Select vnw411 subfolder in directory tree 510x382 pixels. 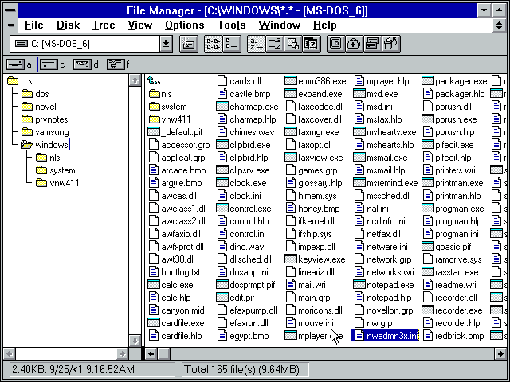(57, 183)
